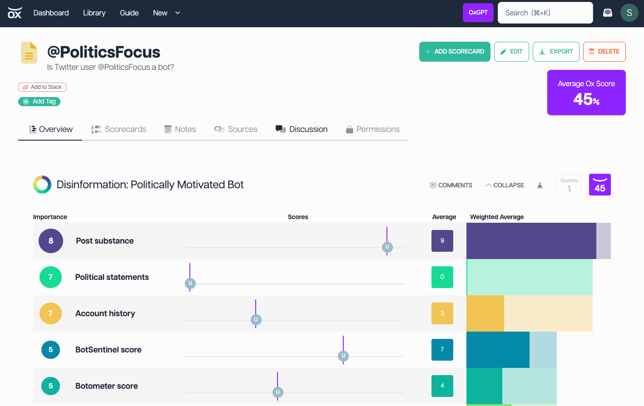Click the BotSentinel score slider marker

(x=343, y=356)
